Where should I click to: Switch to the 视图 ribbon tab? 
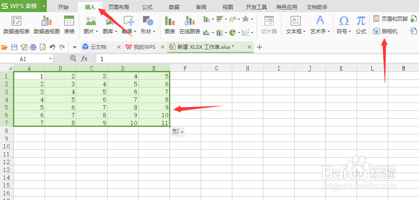click(227, 7)
